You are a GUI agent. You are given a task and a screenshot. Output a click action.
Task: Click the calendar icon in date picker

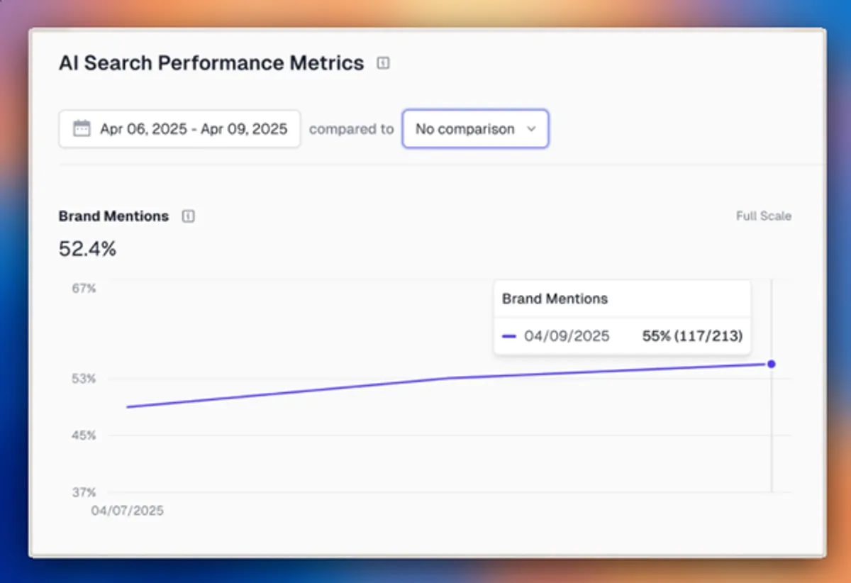[x=82, y=128]
